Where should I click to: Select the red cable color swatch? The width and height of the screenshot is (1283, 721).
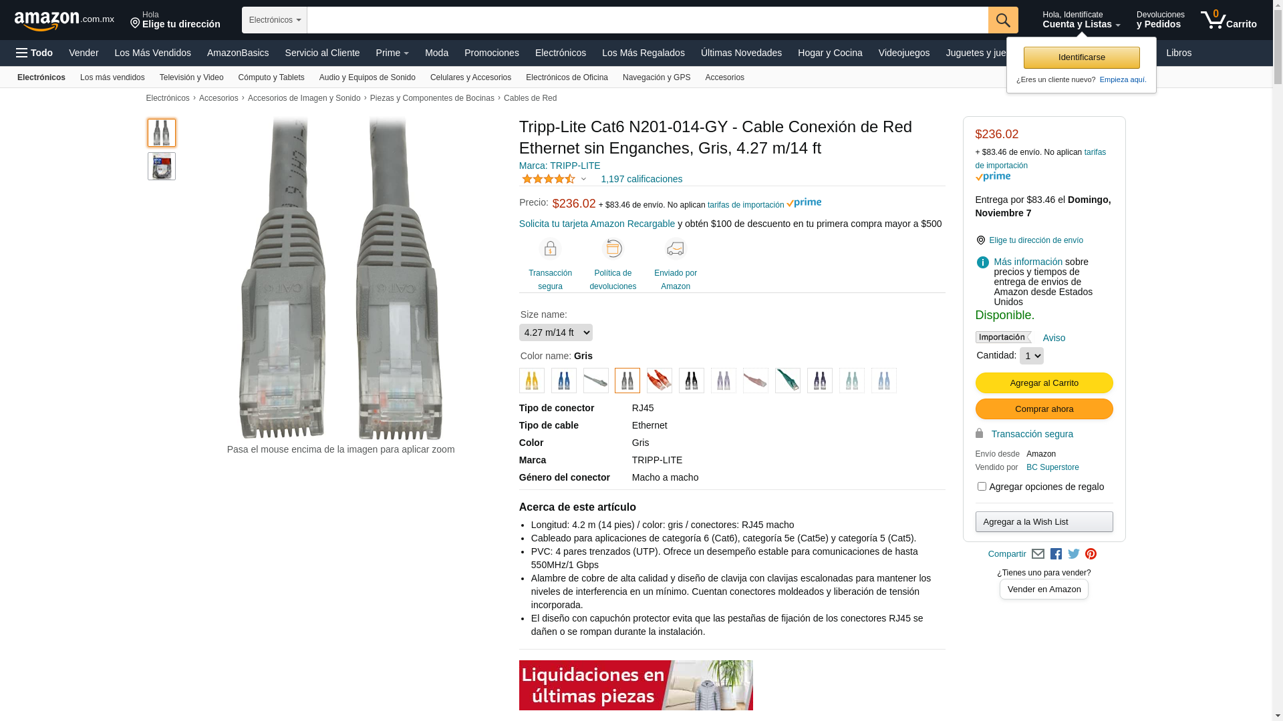click(659, 381)
